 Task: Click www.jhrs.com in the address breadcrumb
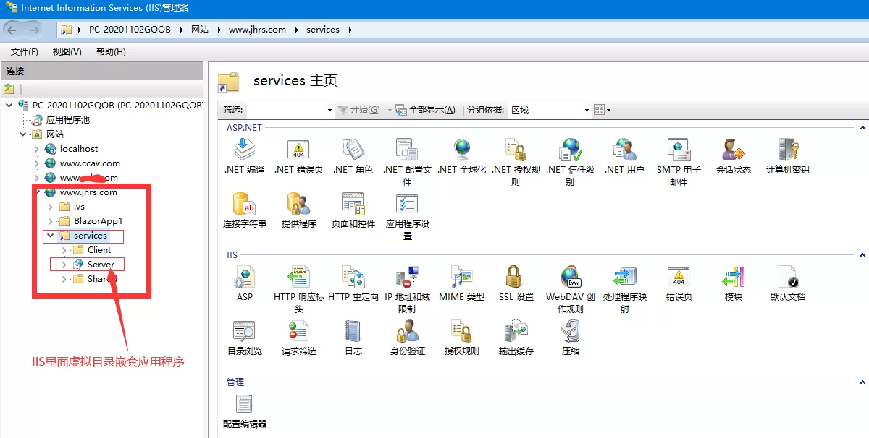click(x=257, y=30)
